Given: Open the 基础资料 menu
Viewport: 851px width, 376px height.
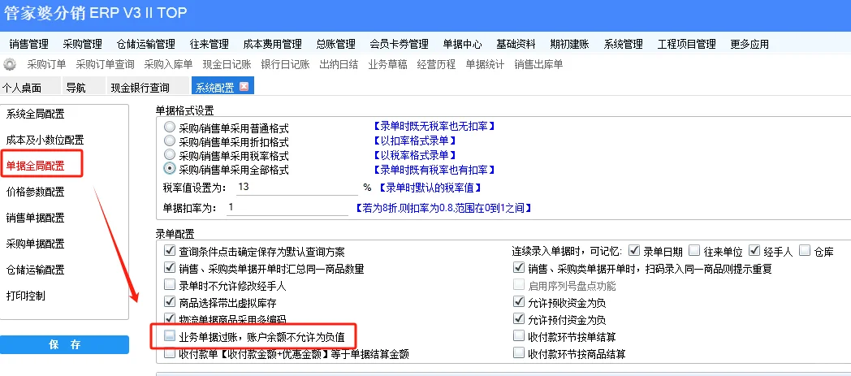Looking at the screenshot, I should tap(516, 45).
